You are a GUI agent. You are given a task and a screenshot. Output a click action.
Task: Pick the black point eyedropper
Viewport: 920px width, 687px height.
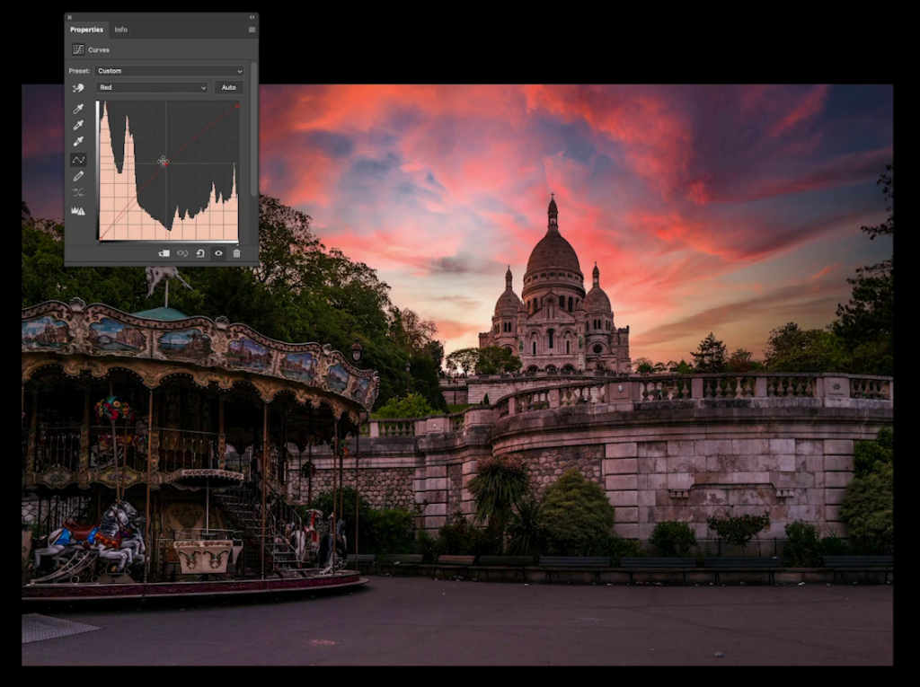click(78, 109)
